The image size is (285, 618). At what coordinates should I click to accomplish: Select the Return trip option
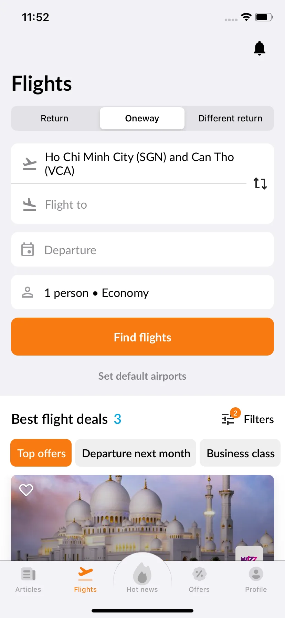[x=55, y=118]
